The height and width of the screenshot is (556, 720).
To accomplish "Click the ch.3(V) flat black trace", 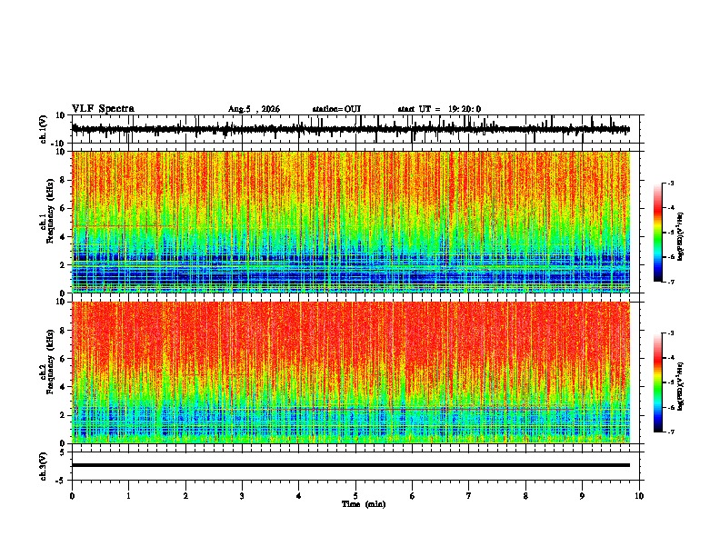I will click(x=351, y=465).
